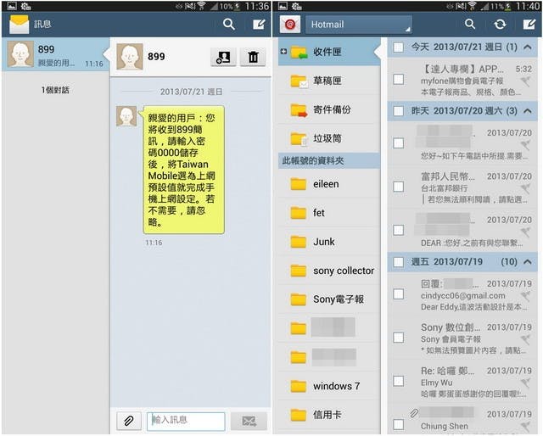This screenshot has height=436, width=543.
Task: Open the windows 7 folder
Action: [329, 386]
